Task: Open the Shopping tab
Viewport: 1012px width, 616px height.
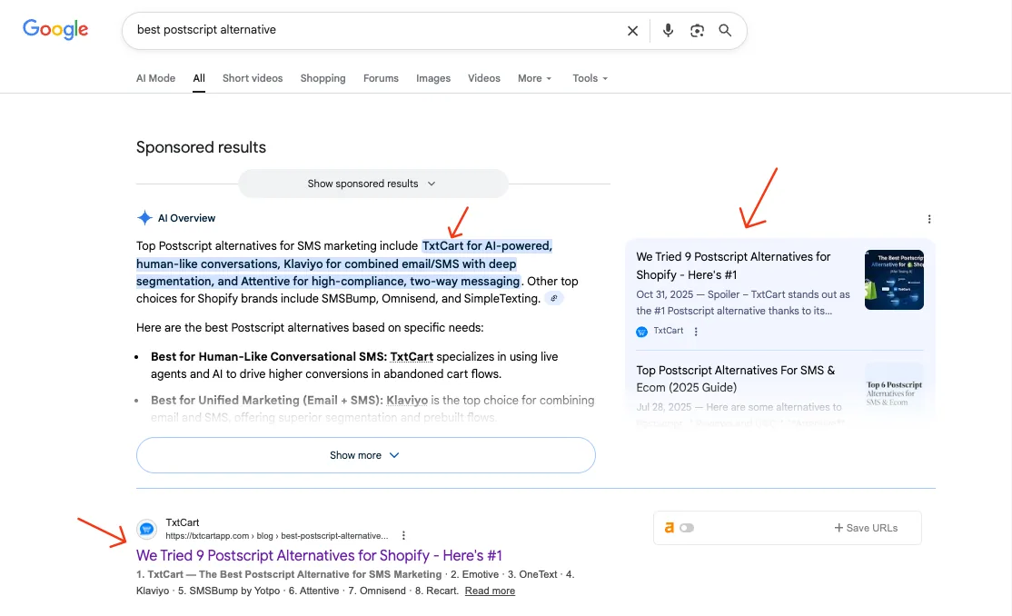Action: point(322,78)
